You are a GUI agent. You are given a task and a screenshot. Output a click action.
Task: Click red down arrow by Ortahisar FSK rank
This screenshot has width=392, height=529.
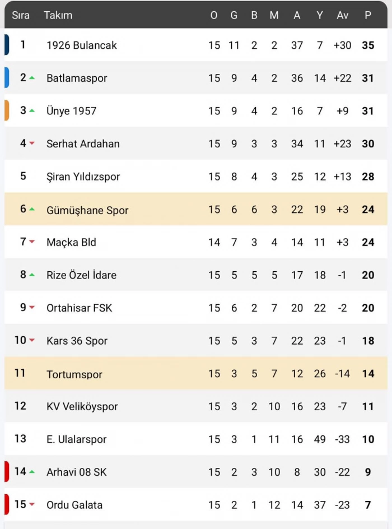[32, 307]
